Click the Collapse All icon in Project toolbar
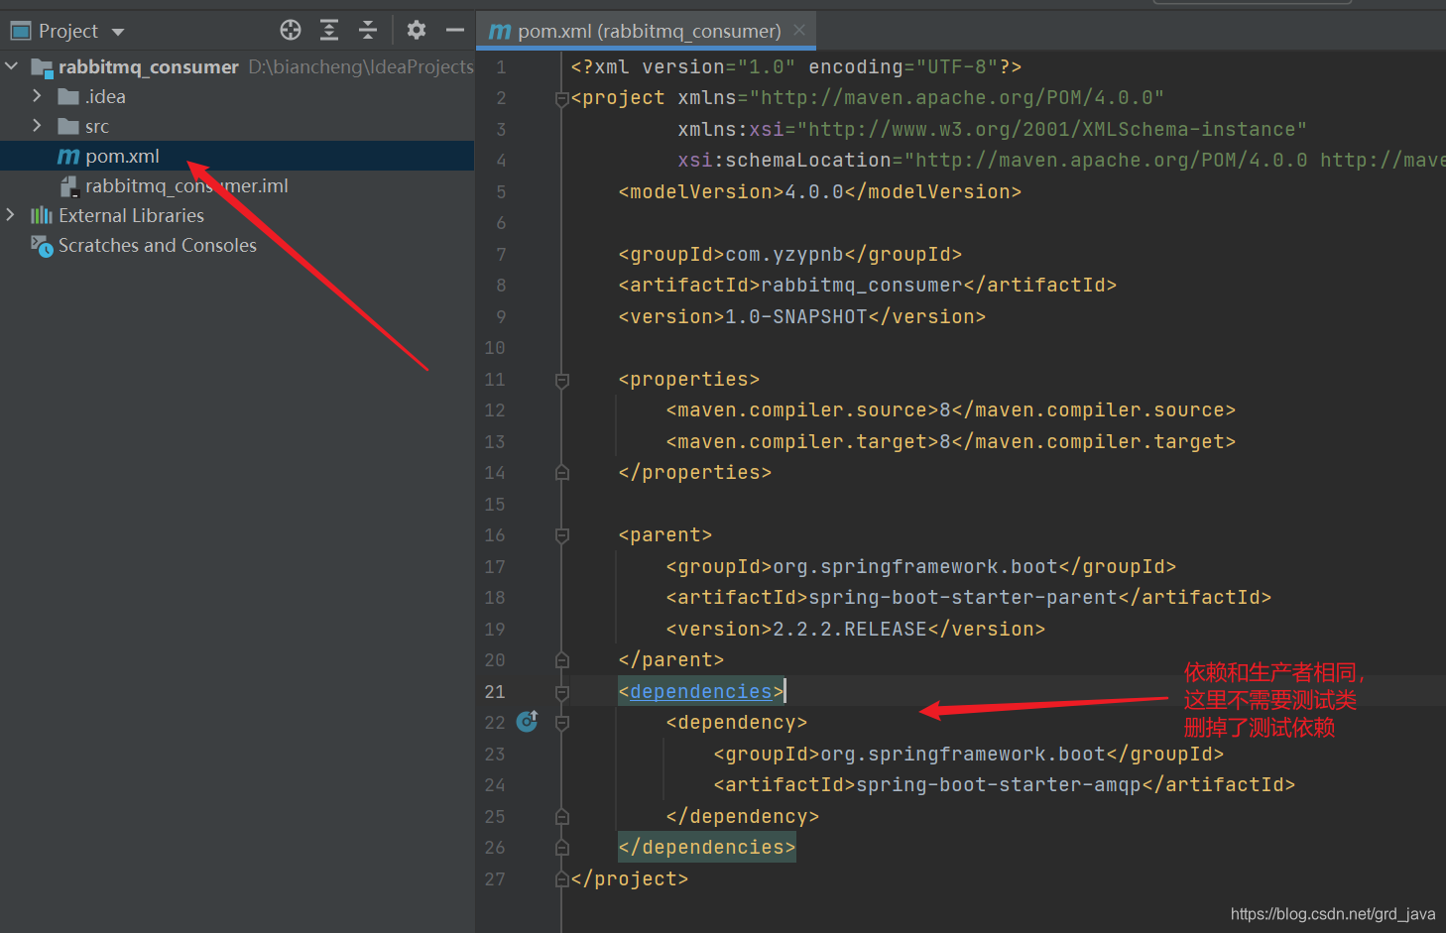 368,30
